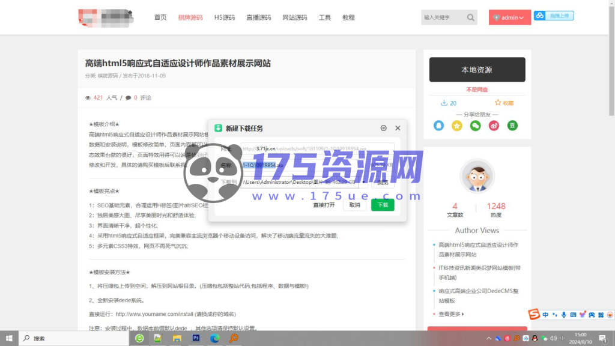Screen dimensions: 615x346
Task: Share via the green WeChat icon
Action: (476, 126)
